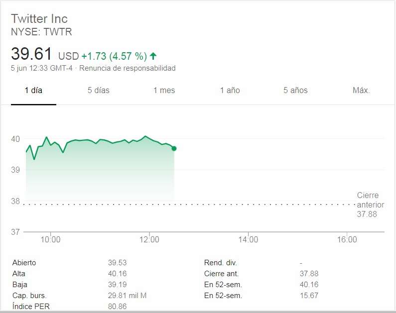Show the 1 año price history

[230, 90]
